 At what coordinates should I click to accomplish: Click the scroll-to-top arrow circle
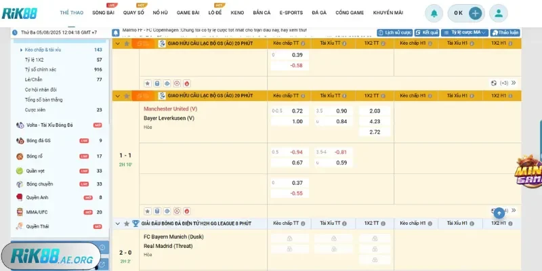[x=499, y=213]
